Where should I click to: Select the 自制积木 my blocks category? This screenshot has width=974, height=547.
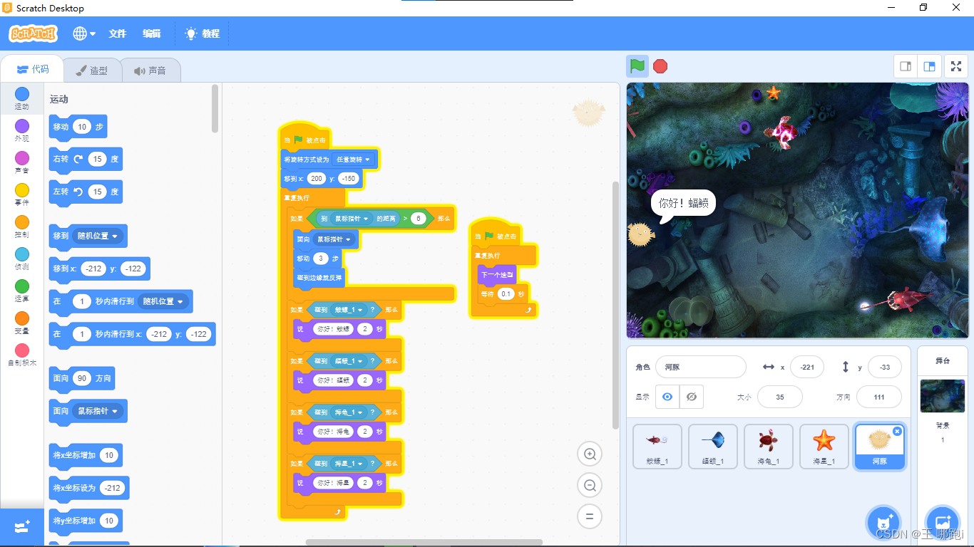22,355
